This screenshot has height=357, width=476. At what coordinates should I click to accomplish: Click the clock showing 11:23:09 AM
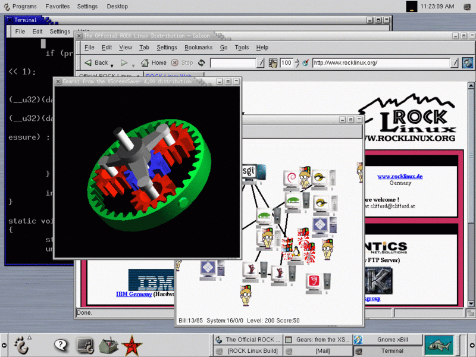(437, 7)
